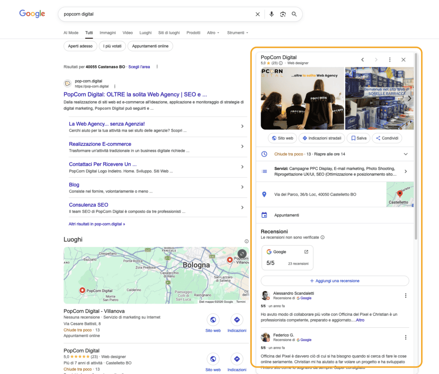Screen dimensions: 439x374
Task: Click Indicazioni icon for second PopCorn Digital listing
Action: (237, 359)
